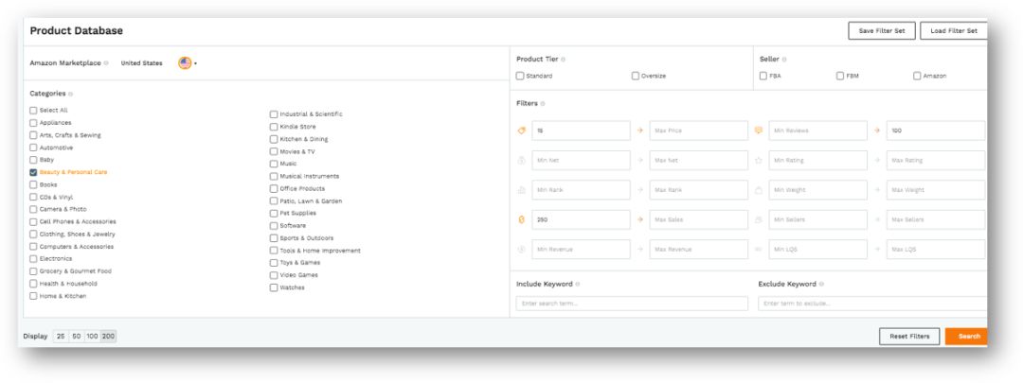This screenshot has width=1023, height=383.
Task: Uncheck the Beauty & Personal Care category
Action: (x=33, y=172)
